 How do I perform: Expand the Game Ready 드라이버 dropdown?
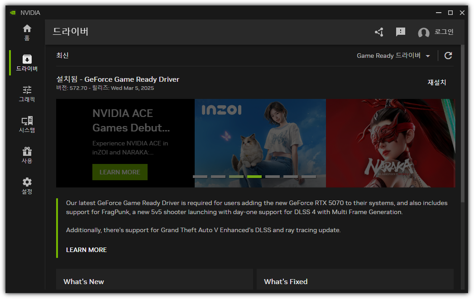393,56
